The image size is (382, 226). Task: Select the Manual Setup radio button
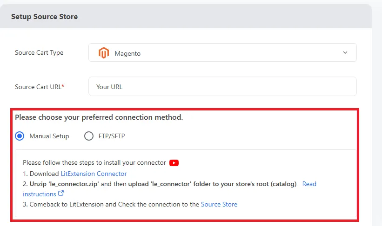pos(20,136)
